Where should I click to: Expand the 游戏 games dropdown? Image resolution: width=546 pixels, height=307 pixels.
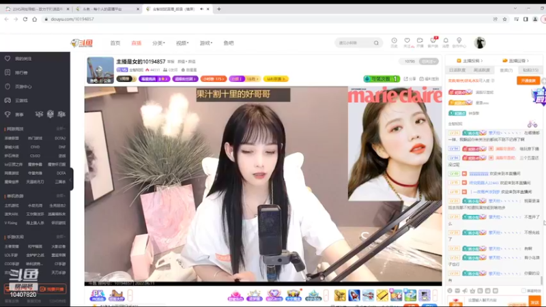pos(206,43)
